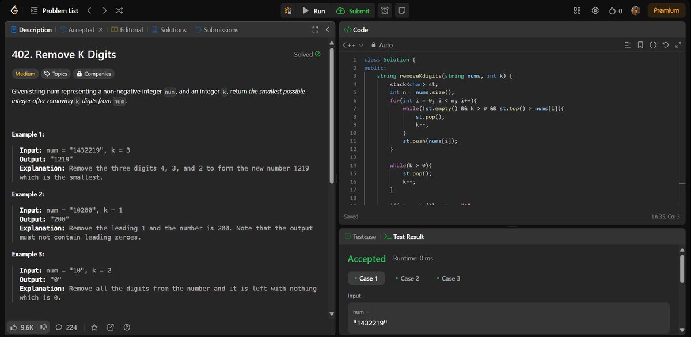Open the layout manager icon
This screenshot has width=691, height=337.
coord(578,10)
